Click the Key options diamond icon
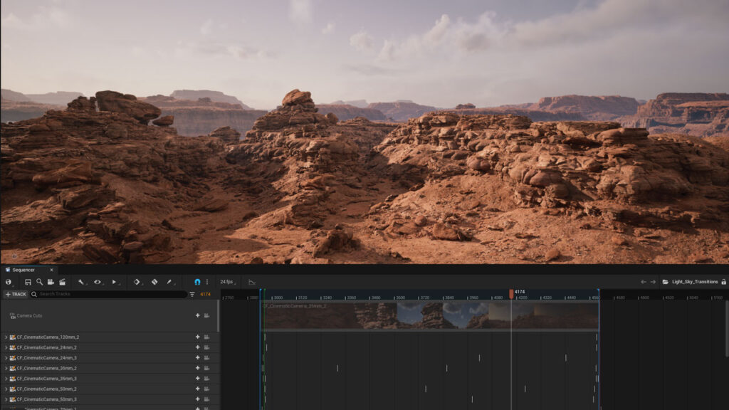Screen dimensions: 729x410 pos(137,282)
